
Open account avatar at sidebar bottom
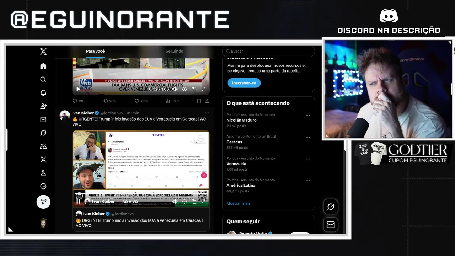[43, 223]
